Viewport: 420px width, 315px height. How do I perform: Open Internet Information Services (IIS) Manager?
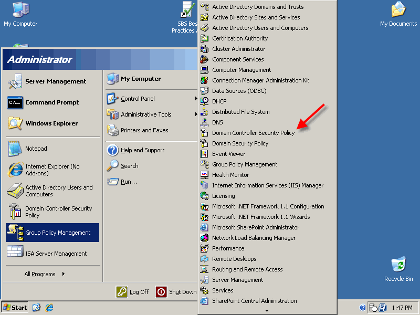click(x=267, y=185)
